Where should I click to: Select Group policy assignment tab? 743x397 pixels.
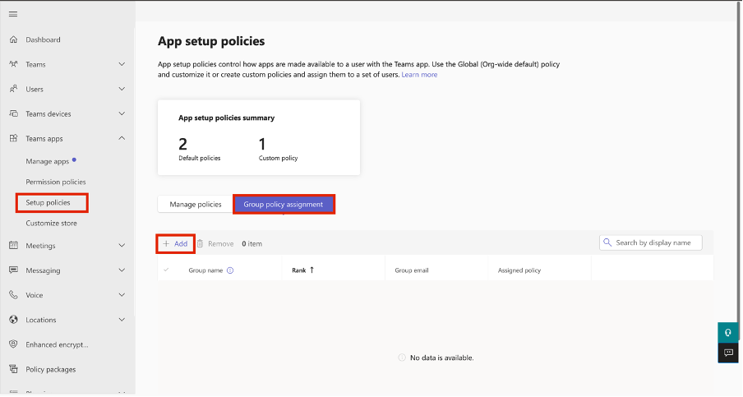284,204
